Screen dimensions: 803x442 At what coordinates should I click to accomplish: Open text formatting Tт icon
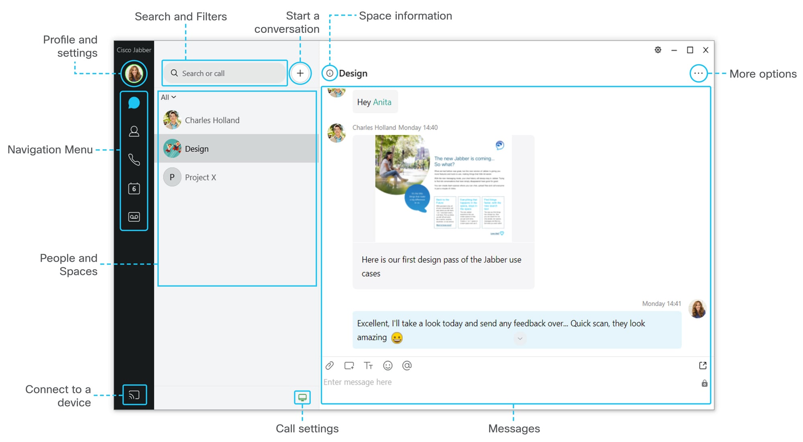click(368, 366)
